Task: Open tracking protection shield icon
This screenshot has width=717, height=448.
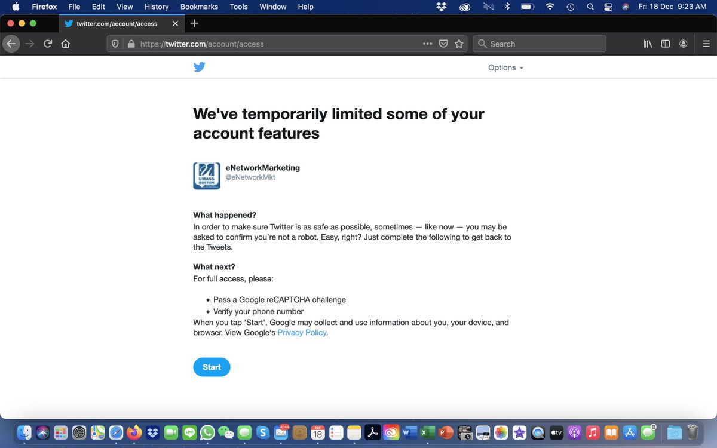Action: [x=115, y=44]
